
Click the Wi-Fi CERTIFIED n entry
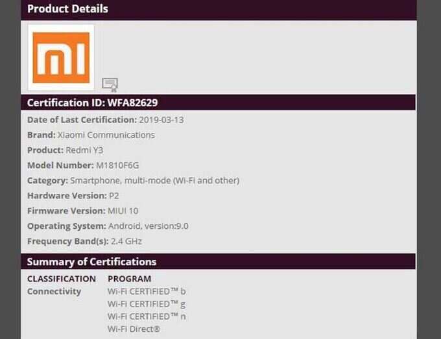[x=147, y=316]
